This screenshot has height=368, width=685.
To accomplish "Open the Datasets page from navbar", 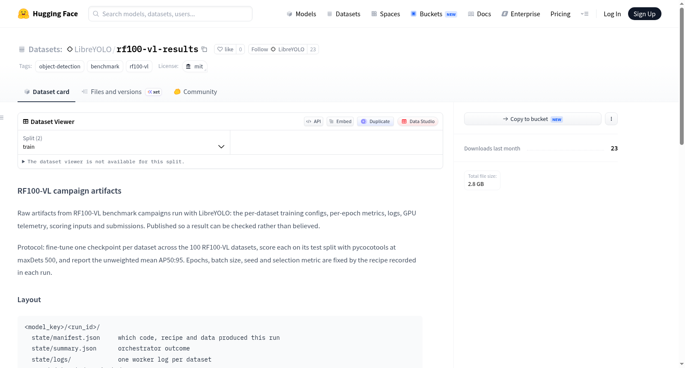I will click(x=344, y=14).
